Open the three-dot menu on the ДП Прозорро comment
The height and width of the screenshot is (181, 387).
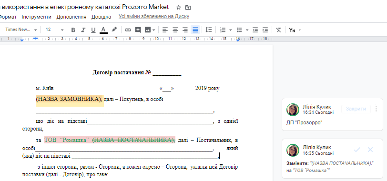[x=376, y=109]
